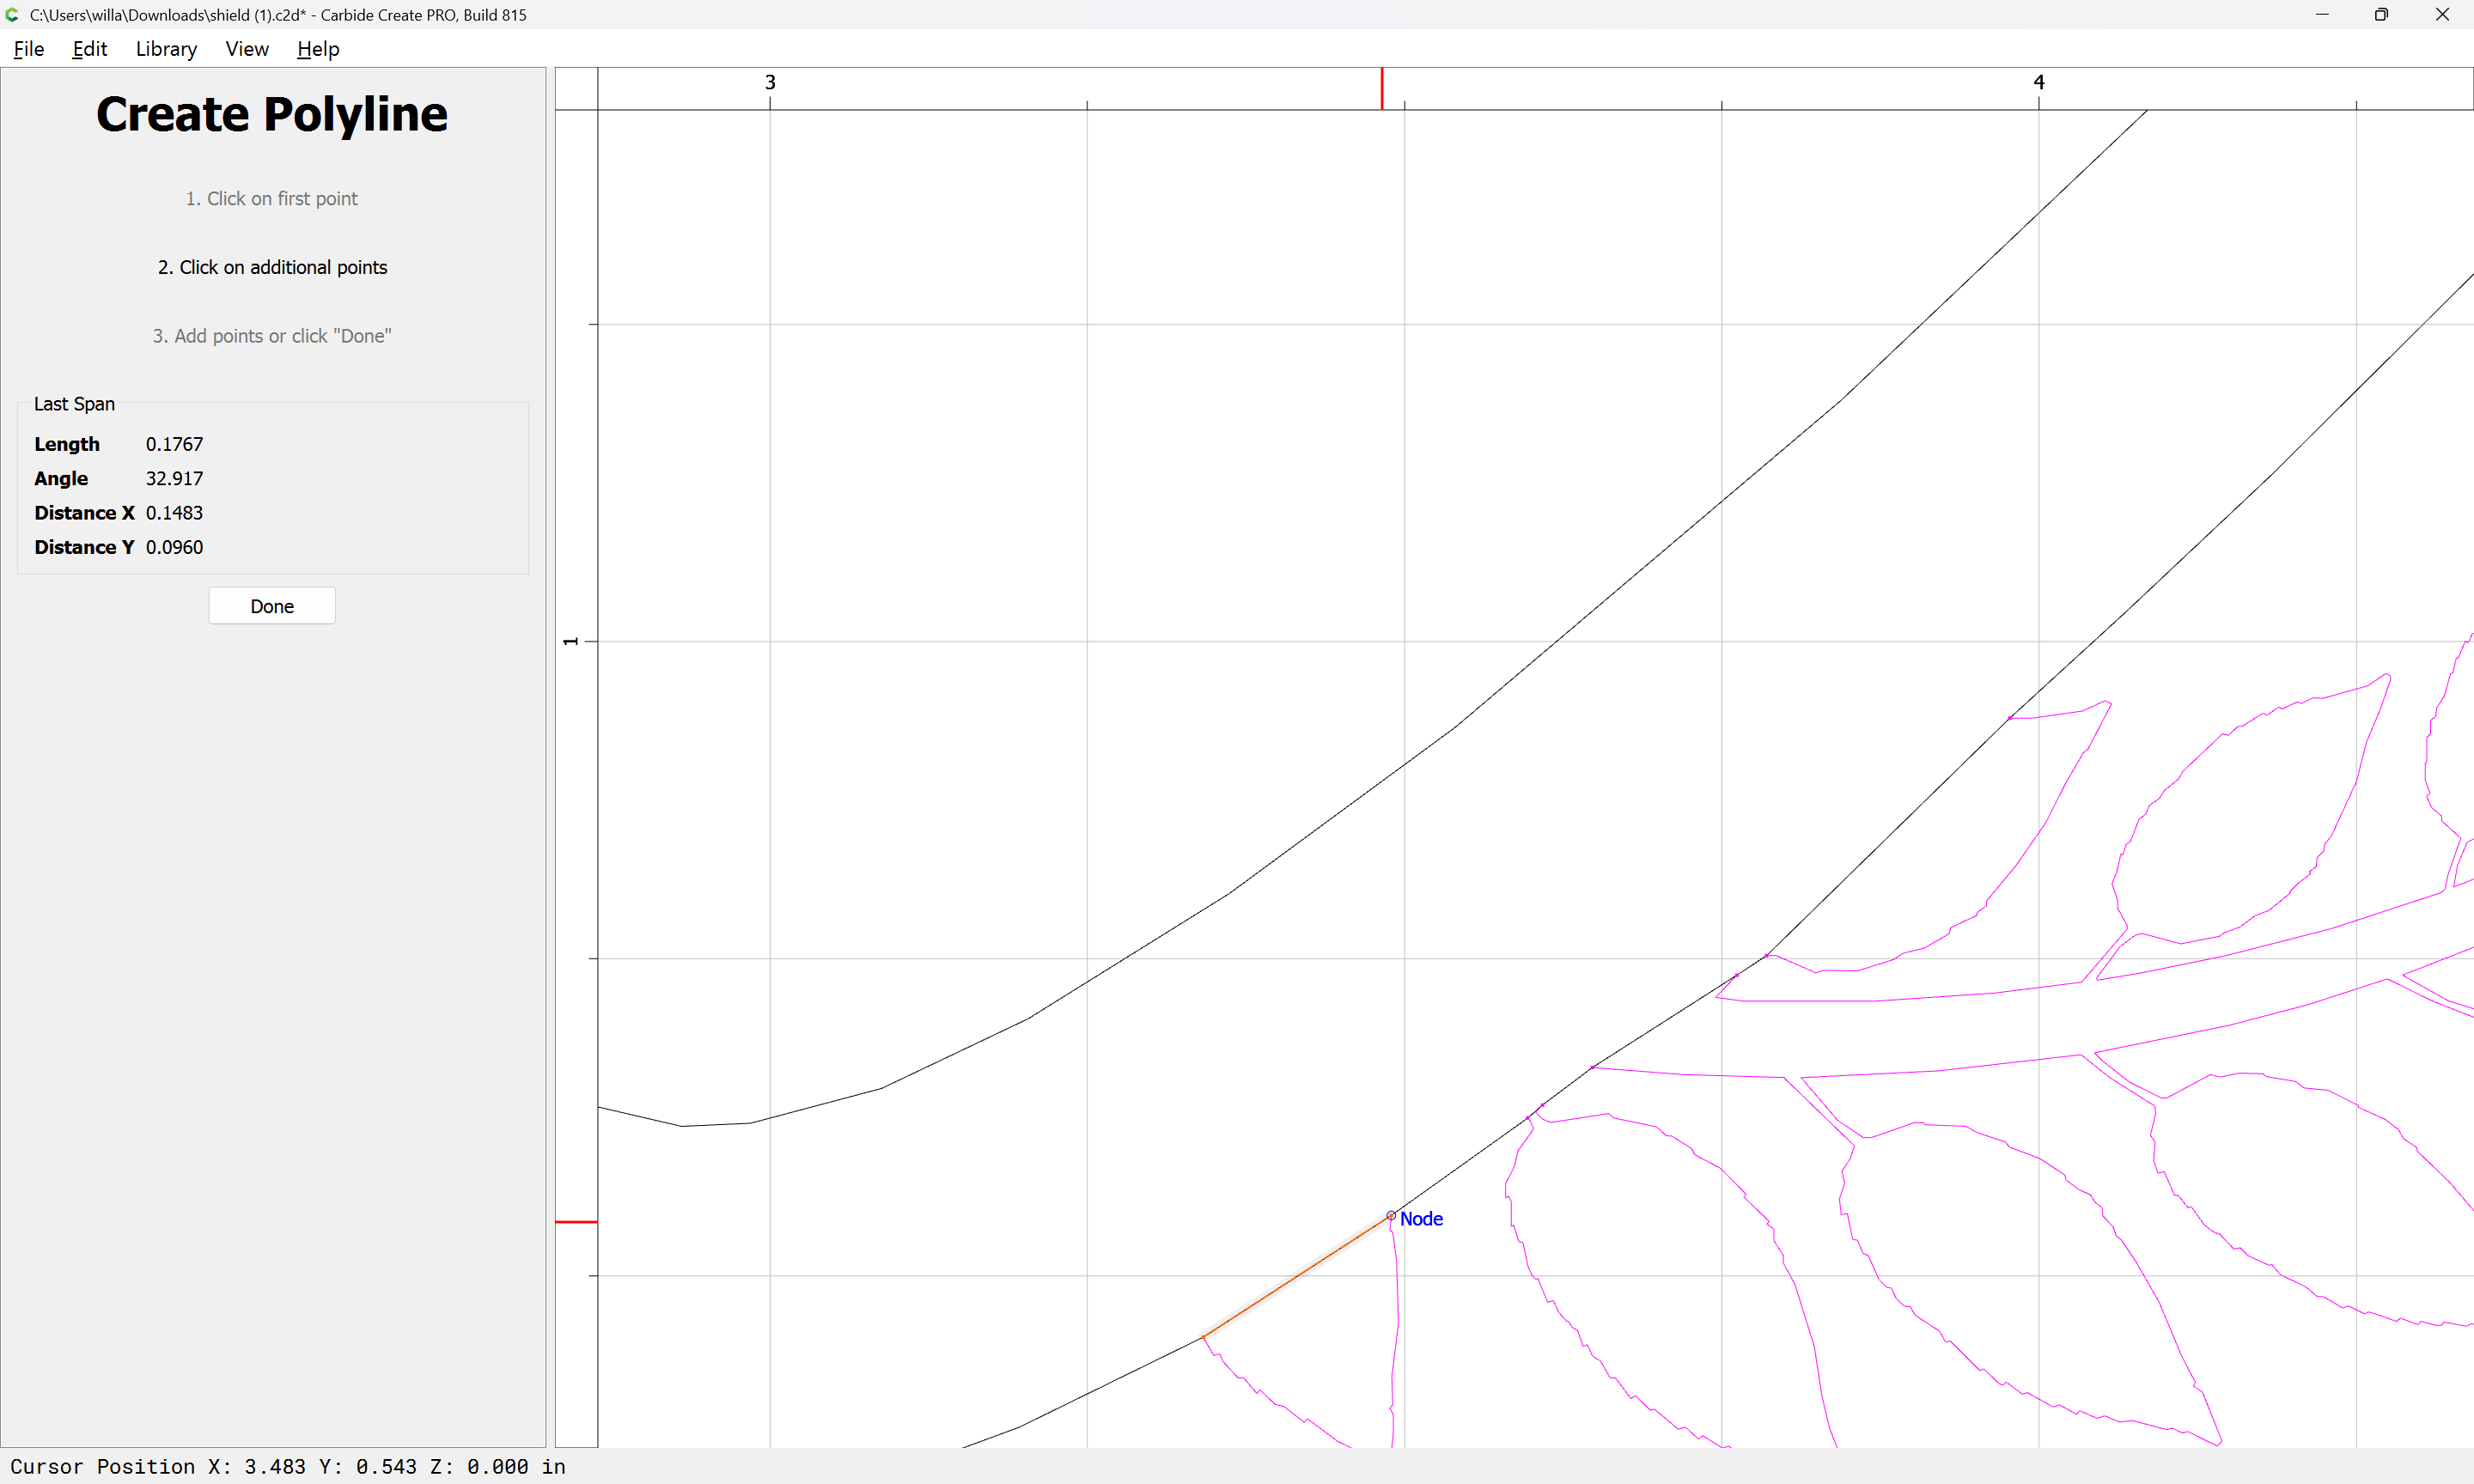Click the ruler mark labeled 4
The image size is (2474, 1484).
(x=2039, y=82)
